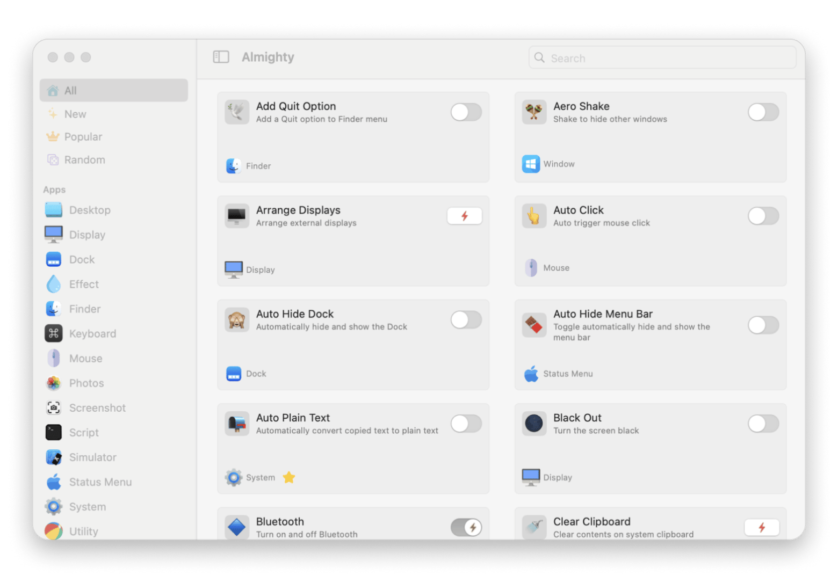The image size is (838, 583).
Task: Click the Photos icon in sidebar
Action: (x=54, y=383)
